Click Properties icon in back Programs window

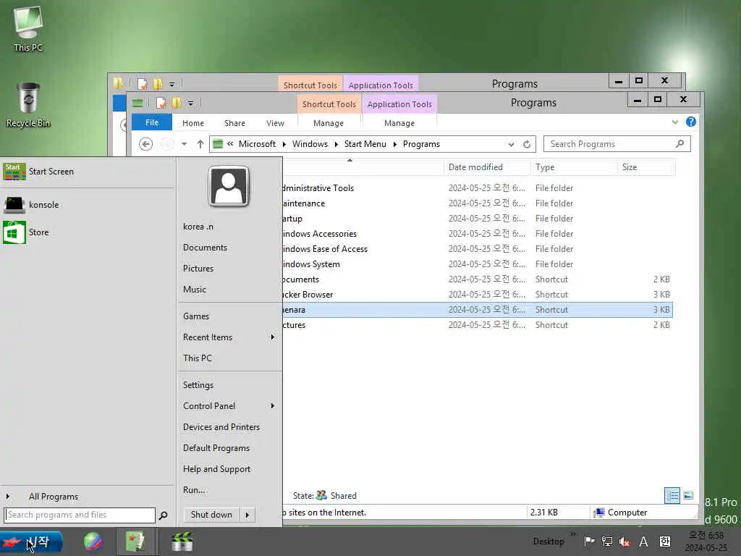coord(143,84)
